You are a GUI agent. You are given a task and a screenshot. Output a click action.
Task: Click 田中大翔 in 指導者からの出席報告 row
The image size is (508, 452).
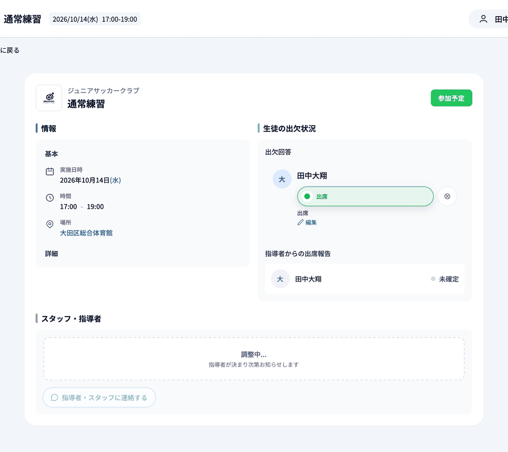(x=308, y=279)
